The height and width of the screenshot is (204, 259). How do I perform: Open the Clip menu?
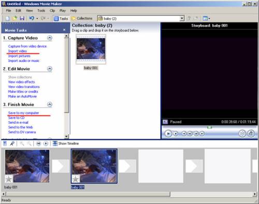(x=52, y=11)
